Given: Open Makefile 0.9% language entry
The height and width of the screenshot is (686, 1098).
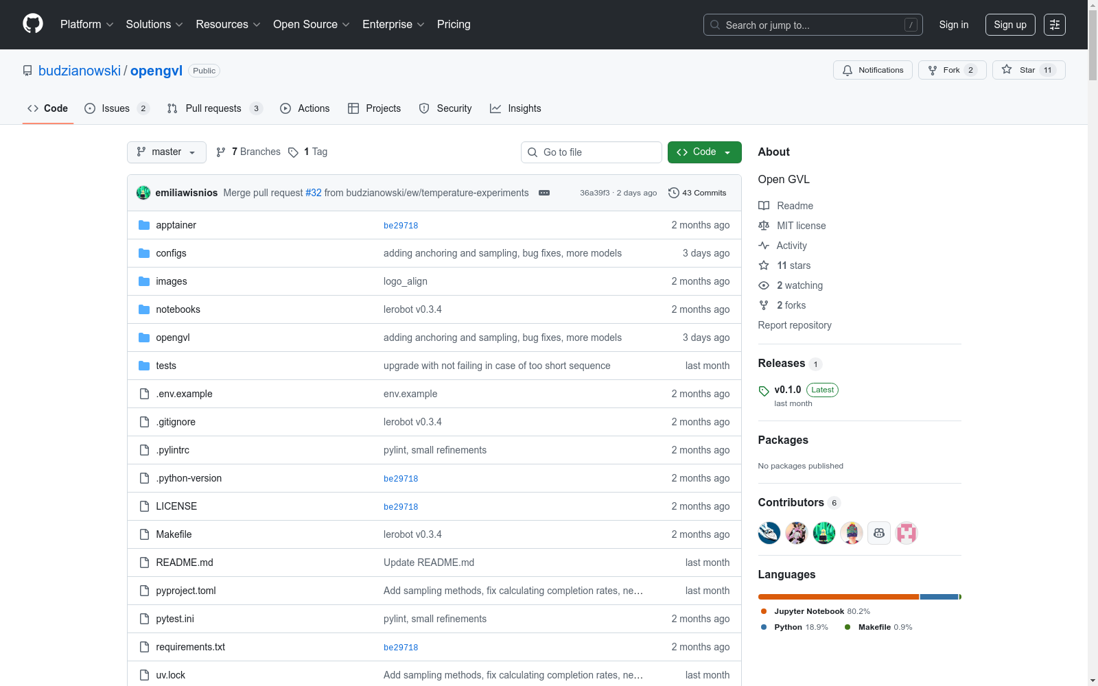Looking at the screenshot, I should (878, 627).
